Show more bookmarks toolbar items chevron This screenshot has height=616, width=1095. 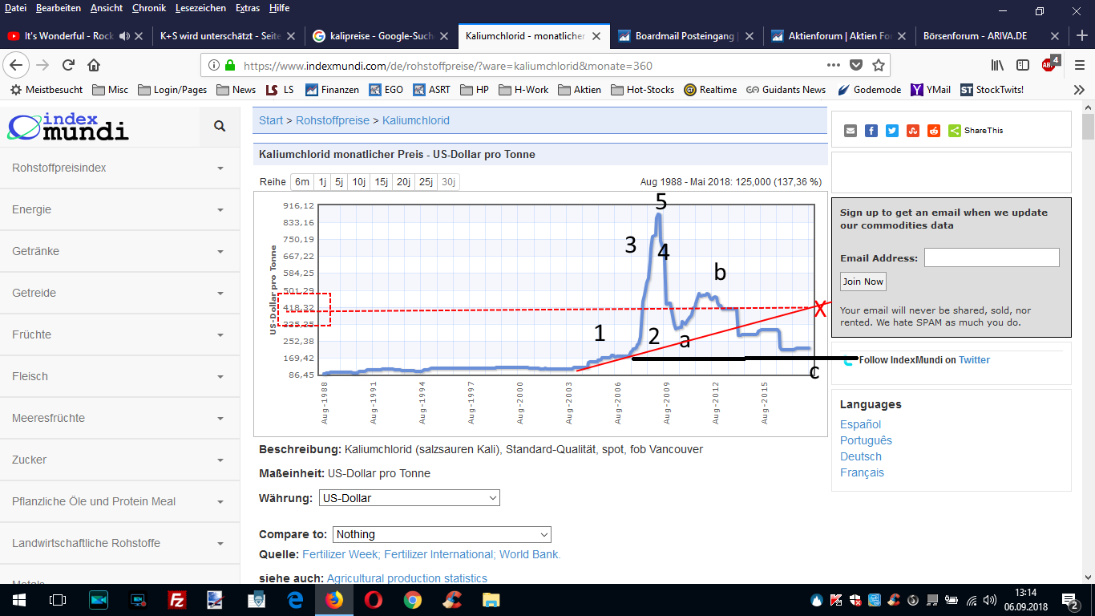[1079, 90]
